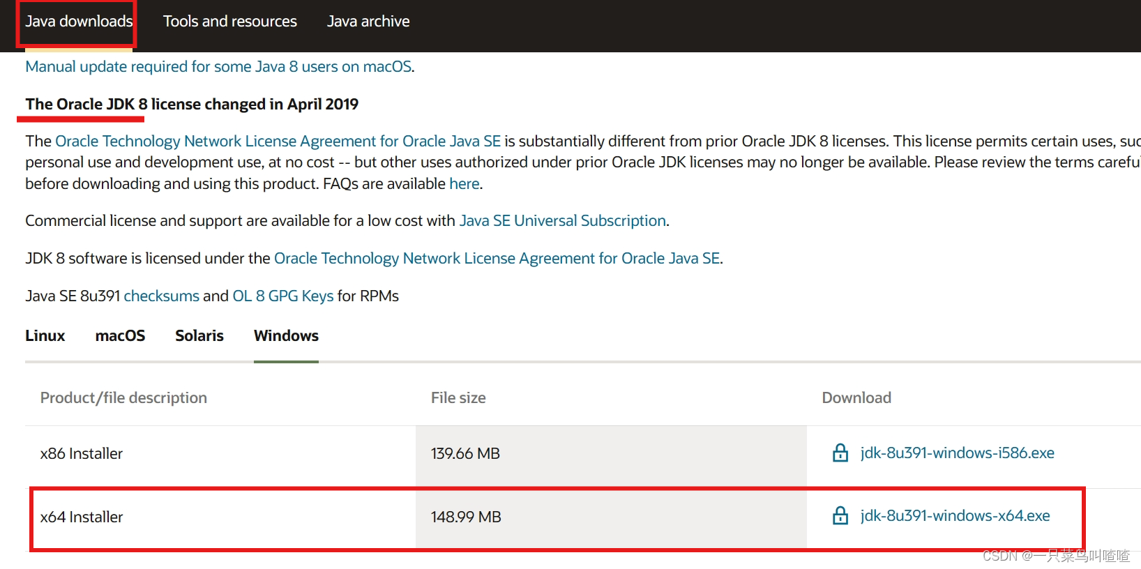Viewport: 1141px width, 569px height.
Task: Click the 'x64 Installer' row label
Action: pyautogui.click(x=82, y=517)
